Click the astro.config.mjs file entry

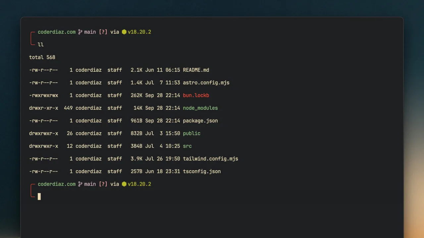(206, 83)
